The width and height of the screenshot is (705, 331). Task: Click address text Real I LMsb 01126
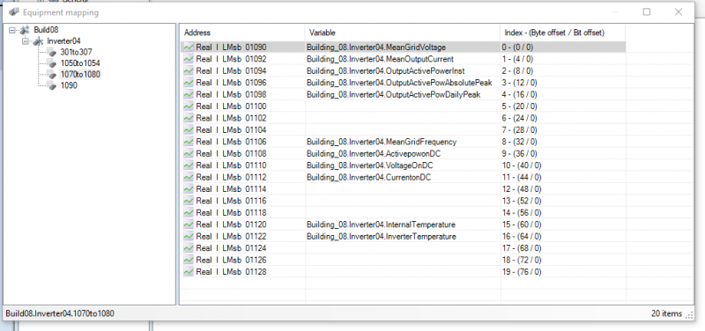[x=231, y=260]
